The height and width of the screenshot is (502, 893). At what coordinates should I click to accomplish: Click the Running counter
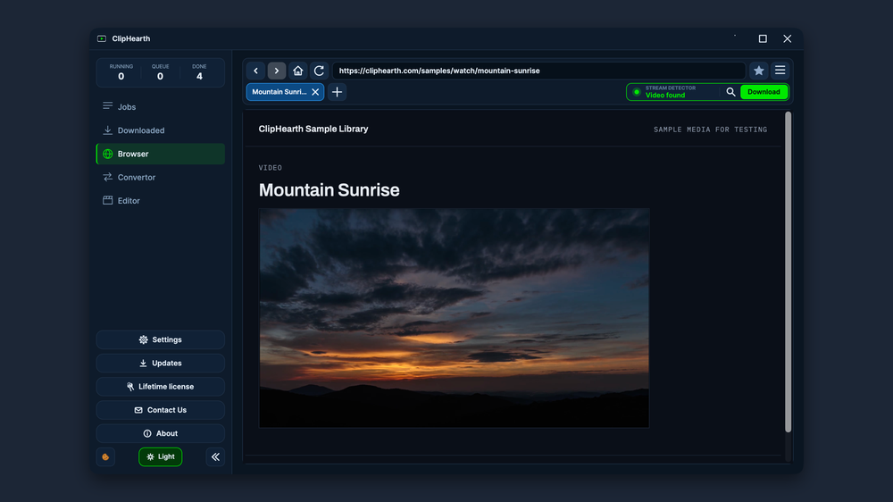(x=121, y=72)
